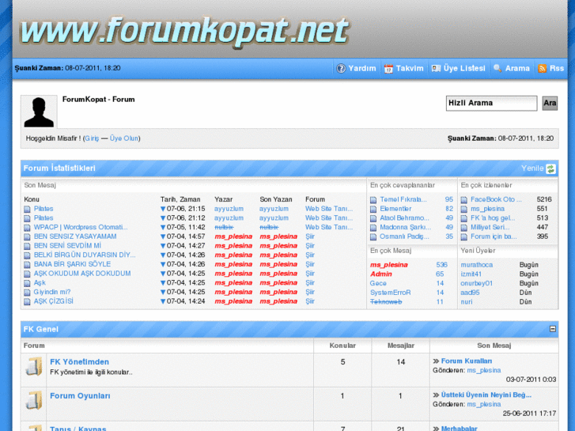This screenshot has width=575, height=431.
Task: Open Web Site Tanı... forum on first Pilates row
Action: pyautogui.click(x=329, y=209)
